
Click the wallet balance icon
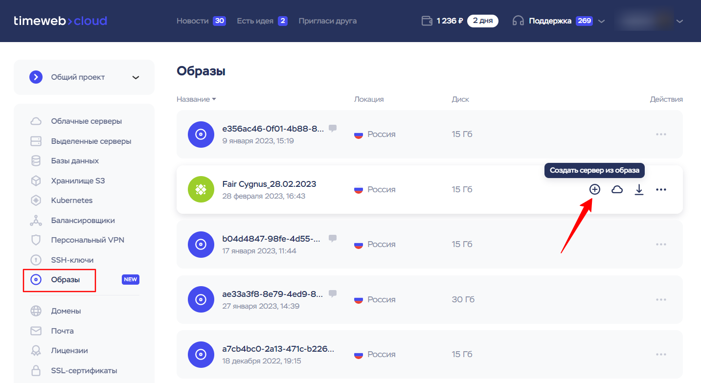(x=427, y=21)
